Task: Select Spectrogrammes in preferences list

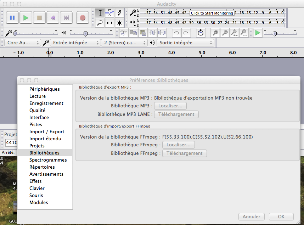Action: [45, 160]
